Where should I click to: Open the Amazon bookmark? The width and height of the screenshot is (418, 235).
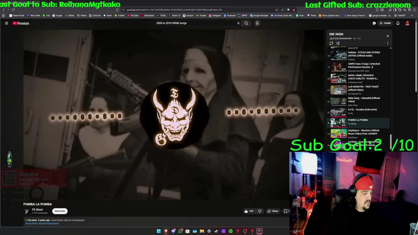[188, 15]
